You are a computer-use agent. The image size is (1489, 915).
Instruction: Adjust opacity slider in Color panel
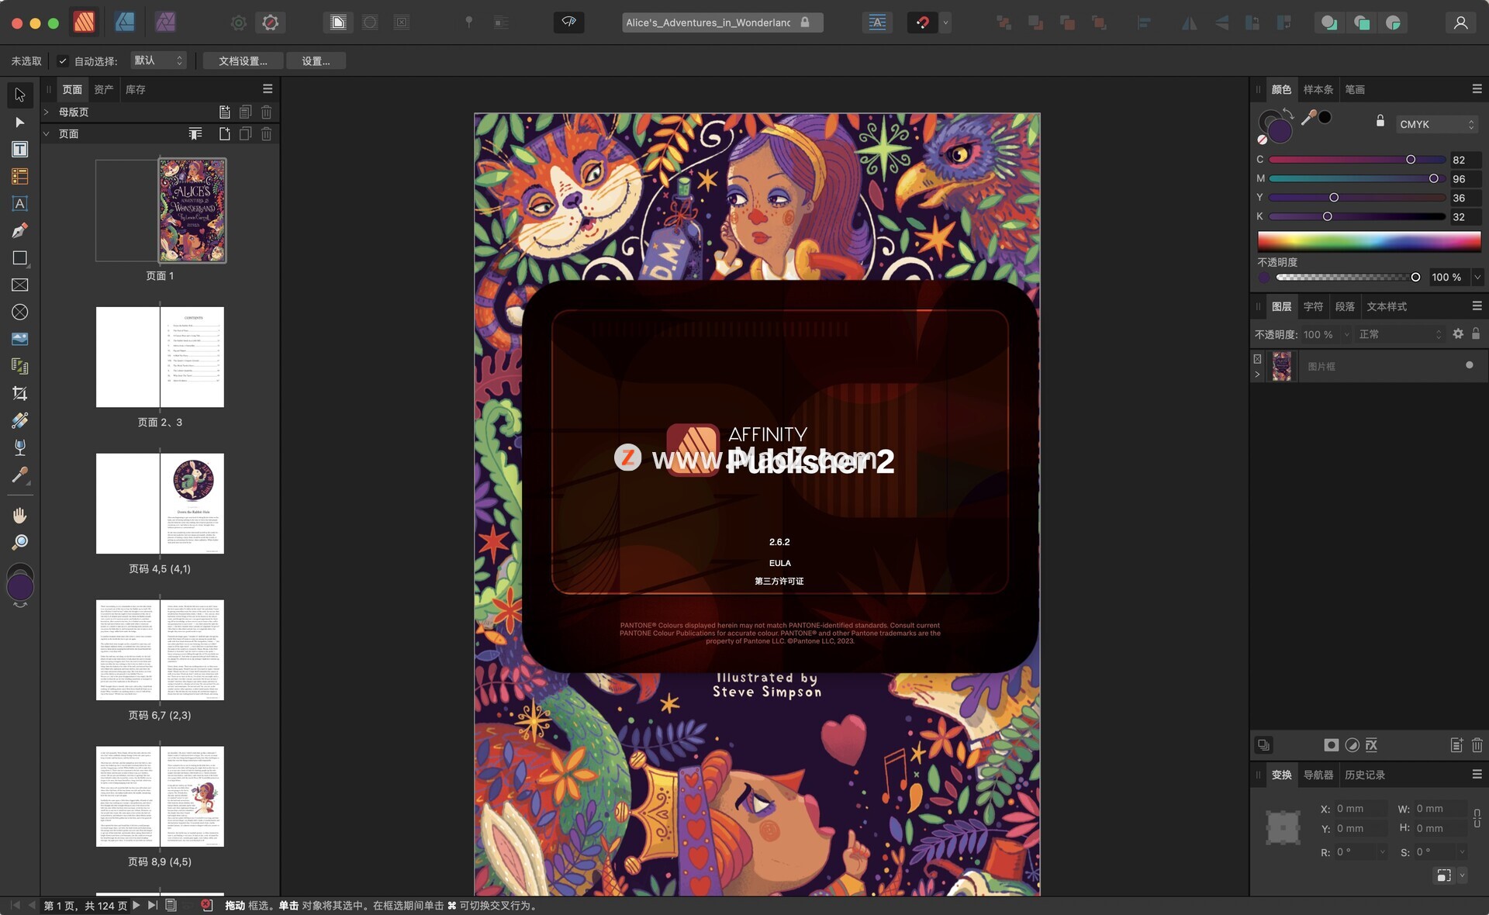point(1347,277)
